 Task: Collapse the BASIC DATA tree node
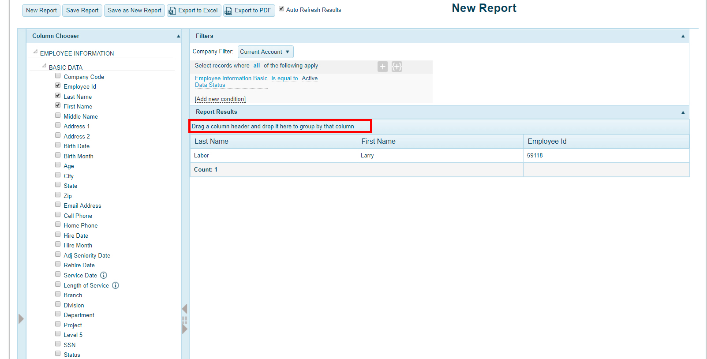pos(44,66)
